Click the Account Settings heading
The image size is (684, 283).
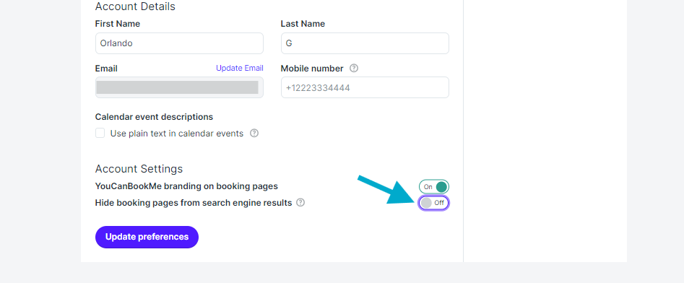pyautogui.click(x=139, y=169)
